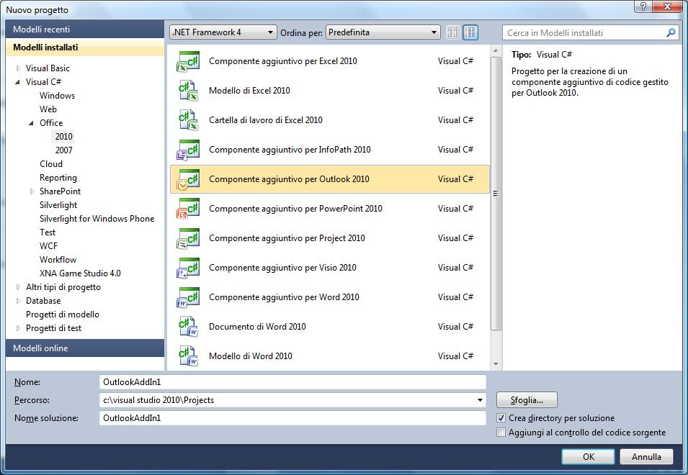Viewport: 688px width, 475px height.
Task: Click the Percorso path text field
Action: (288, 400)
